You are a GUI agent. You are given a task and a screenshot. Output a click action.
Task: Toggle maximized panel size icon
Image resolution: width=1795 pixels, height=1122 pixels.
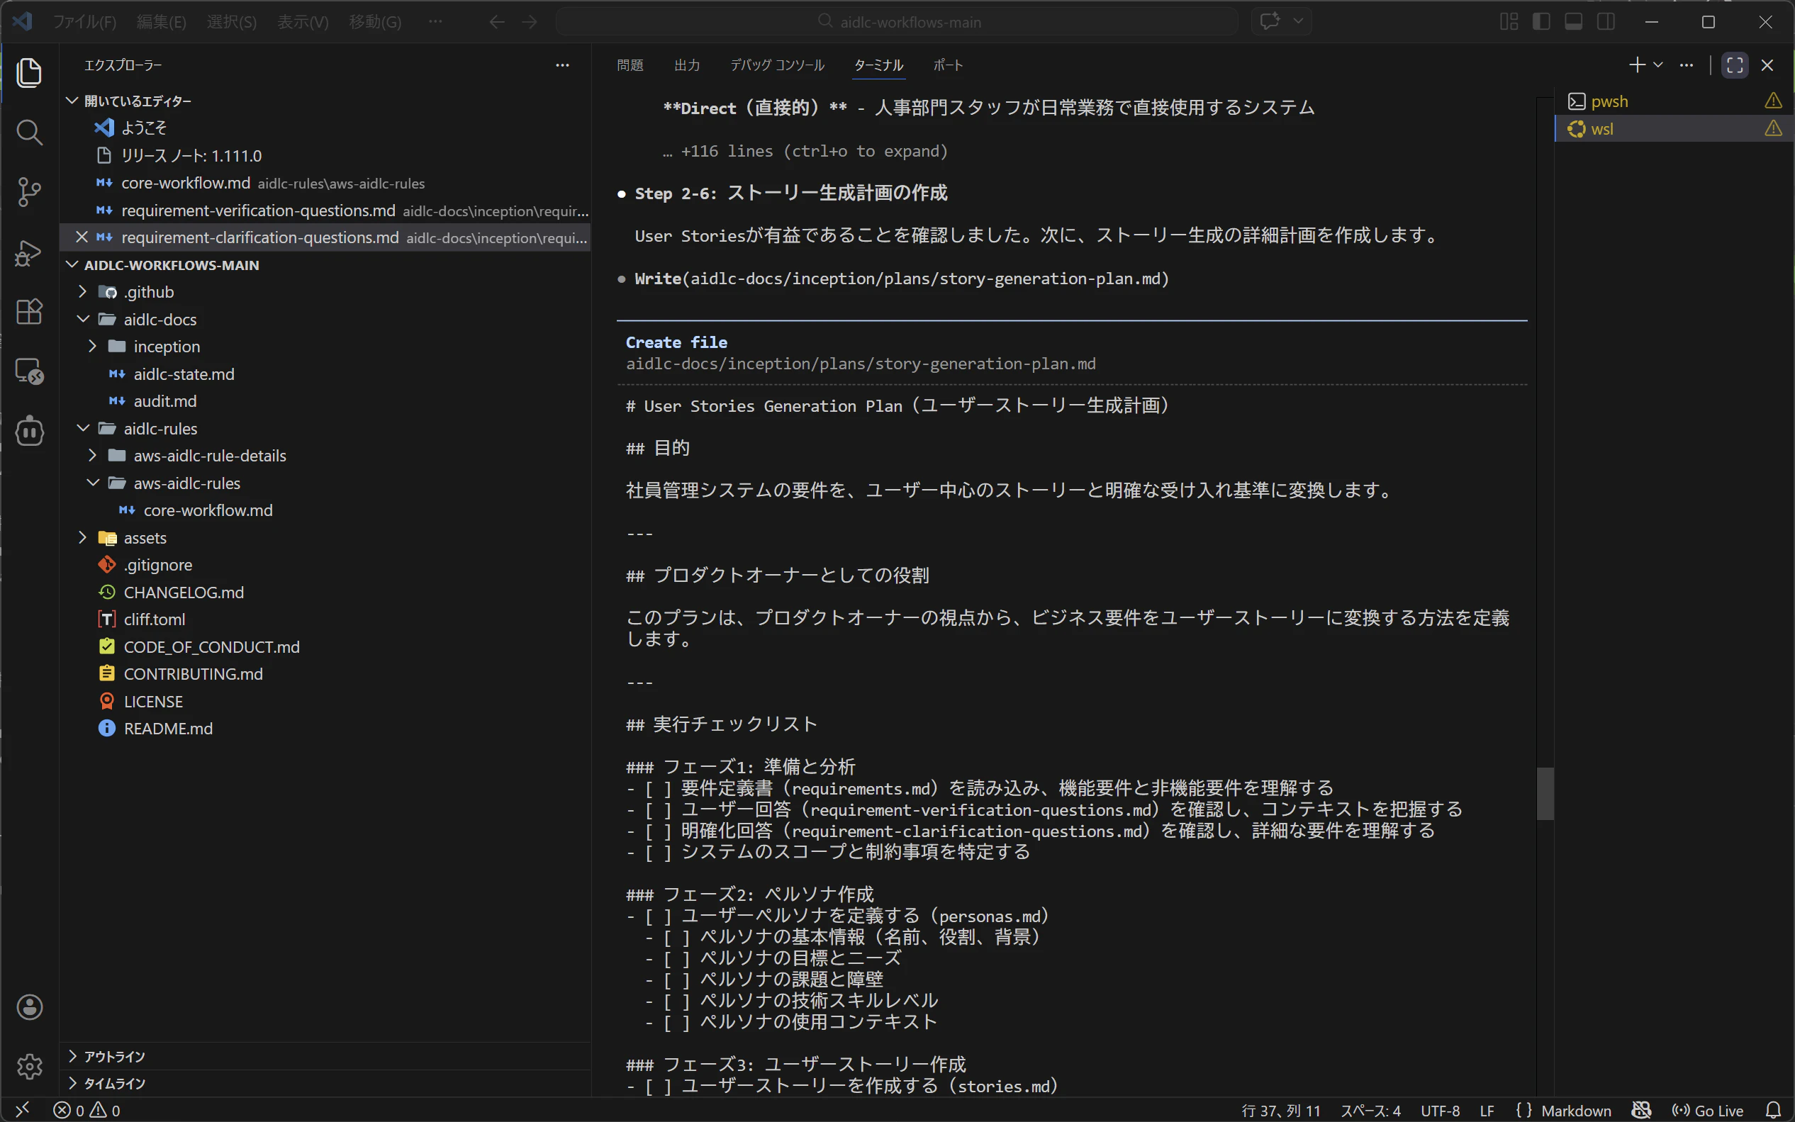click(x=1735, y=65)
